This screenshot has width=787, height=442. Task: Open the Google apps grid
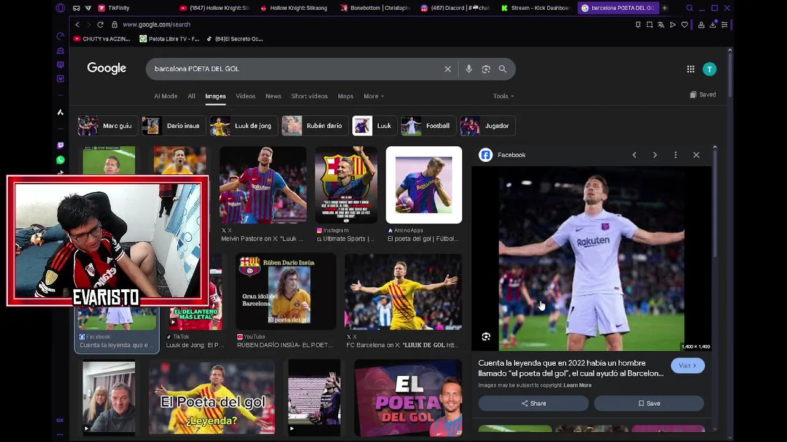pos(690,69)
